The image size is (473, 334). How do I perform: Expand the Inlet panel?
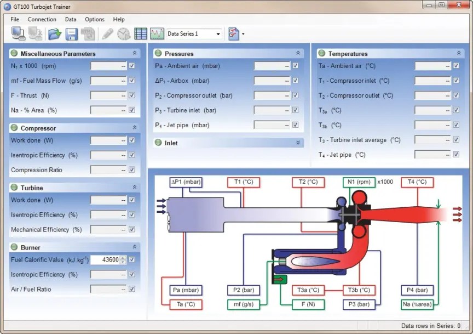click(298, 143)
